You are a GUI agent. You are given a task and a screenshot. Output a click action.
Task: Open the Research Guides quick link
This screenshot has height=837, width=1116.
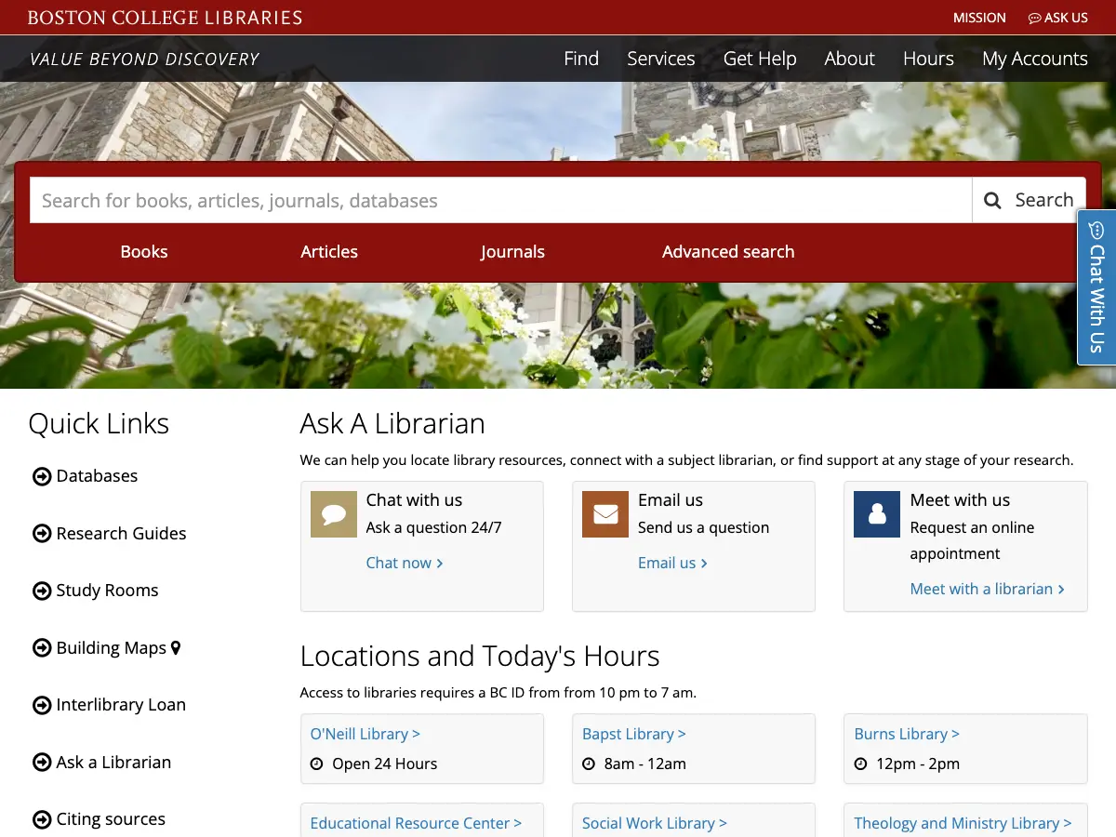click(x=121, y=534)
